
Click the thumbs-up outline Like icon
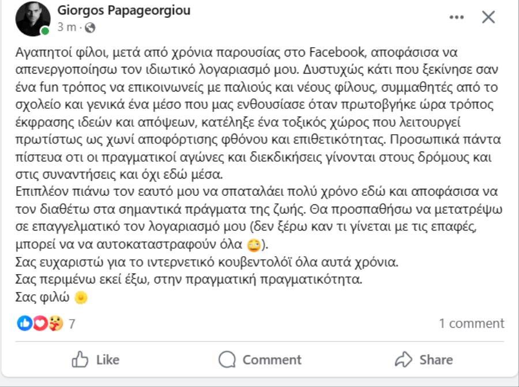pyautogui.click(x=80, y=360)
